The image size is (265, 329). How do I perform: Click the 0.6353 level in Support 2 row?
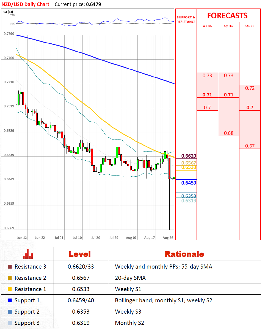click(81, 312)
